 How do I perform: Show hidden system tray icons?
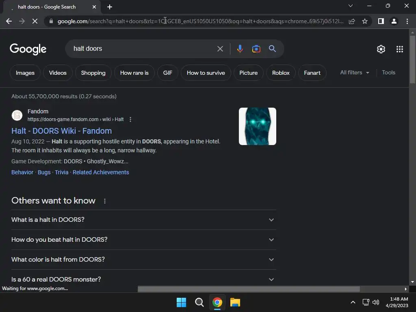point(353,302)
